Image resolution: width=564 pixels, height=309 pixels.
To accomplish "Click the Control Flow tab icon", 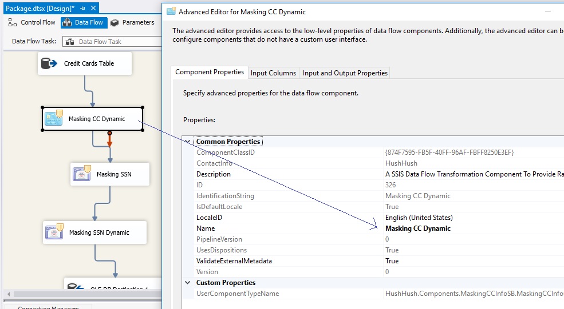I will pos(12,22).
